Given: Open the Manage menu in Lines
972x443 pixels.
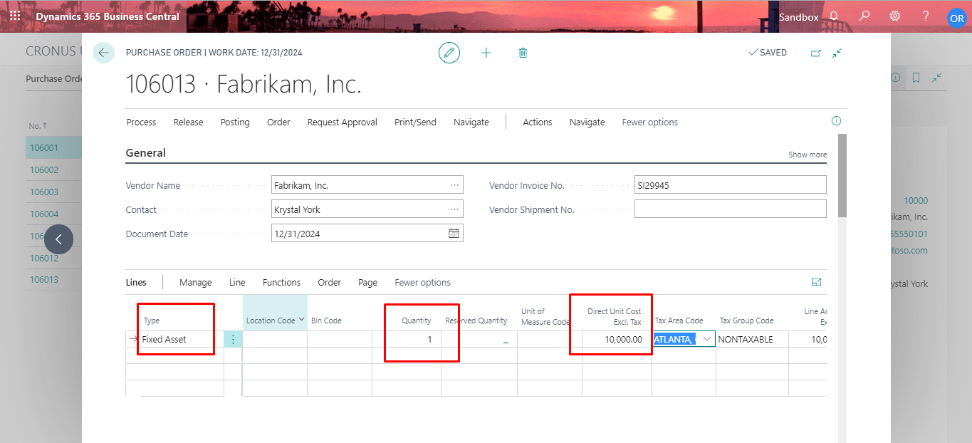Looking at the screenshot, I should coord(196,282).
